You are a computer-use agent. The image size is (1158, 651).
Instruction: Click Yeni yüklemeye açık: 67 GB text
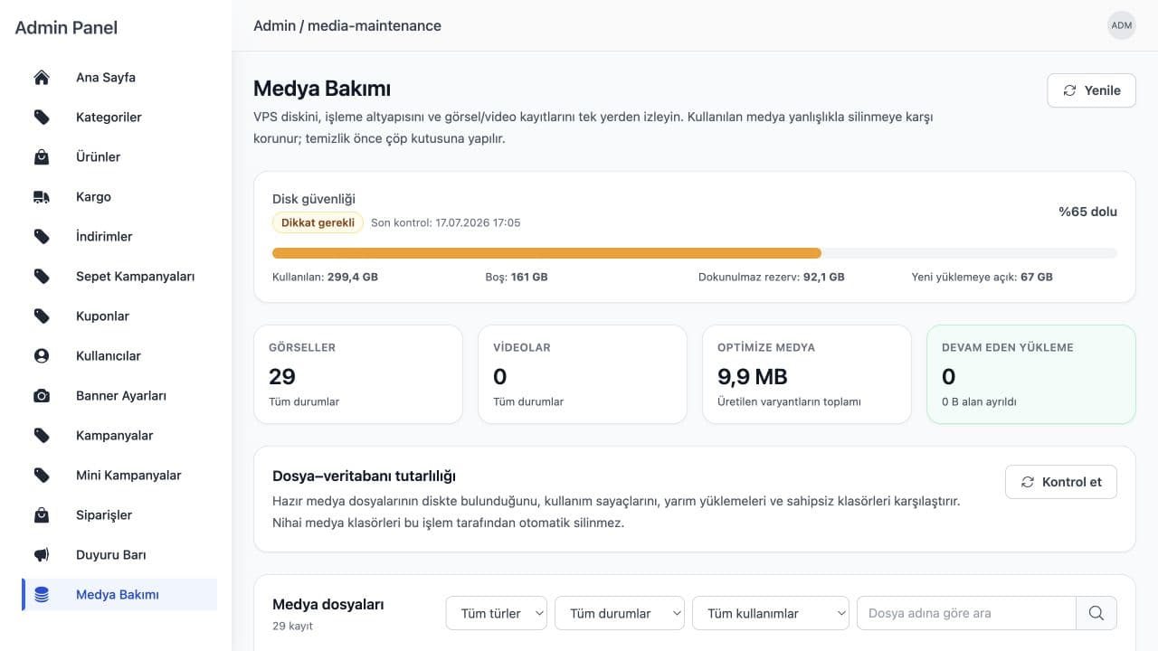point(982,277)
